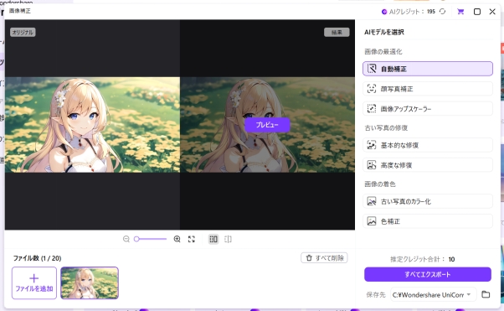504x311 pixels.
Task: Open the save location dropdown
Action: (x=433, y=294)
